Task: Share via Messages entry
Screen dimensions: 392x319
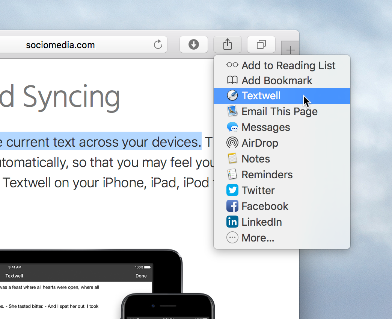Action: (282, 127)
